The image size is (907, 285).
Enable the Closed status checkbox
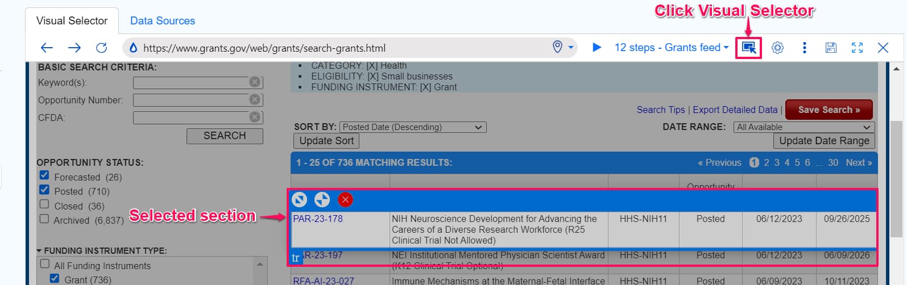click(44, 204)
